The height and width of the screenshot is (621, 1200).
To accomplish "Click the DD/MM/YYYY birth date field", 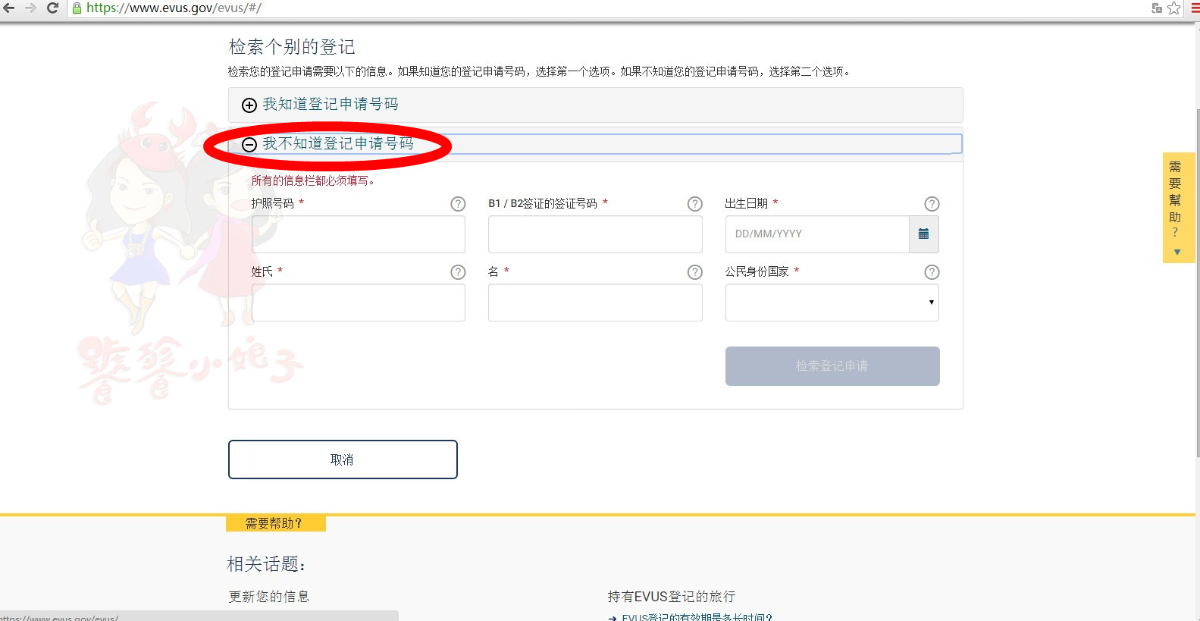I will pyautogui.click(x=816, y=234).
